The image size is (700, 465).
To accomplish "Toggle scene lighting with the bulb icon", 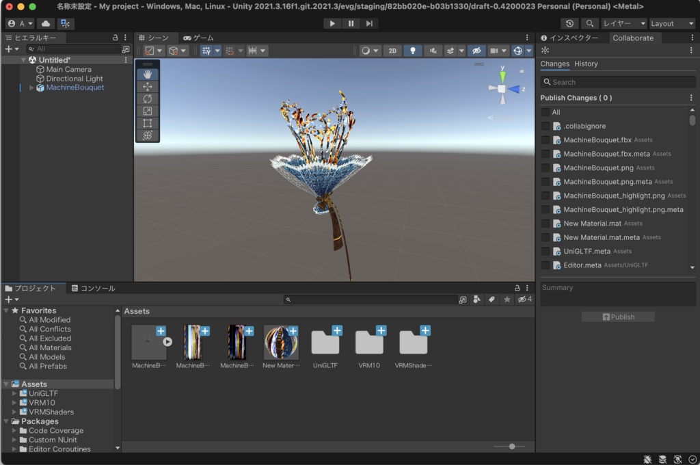I will tap(413, 51).
